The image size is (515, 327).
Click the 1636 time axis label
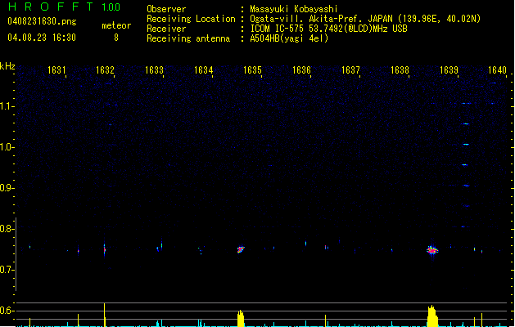(x=301, y=70)
